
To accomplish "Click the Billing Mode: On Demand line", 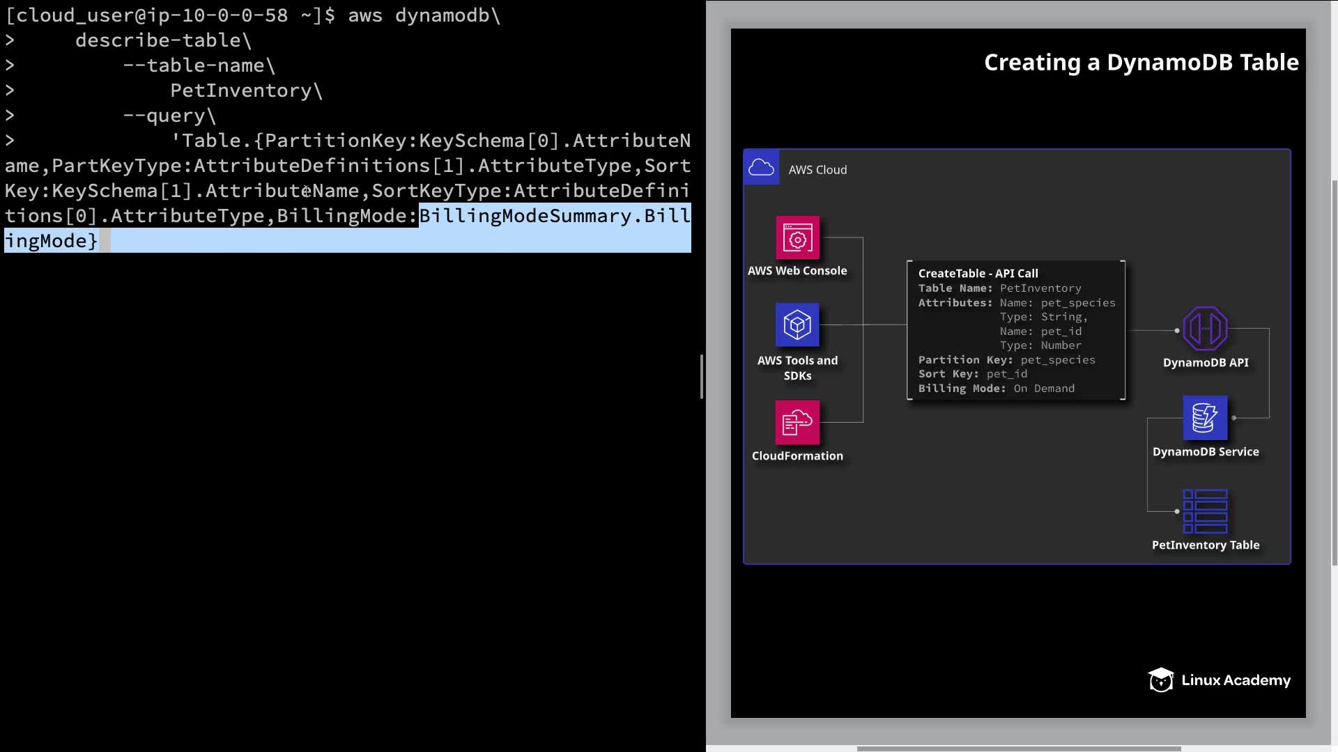I will tap(996, 389).
